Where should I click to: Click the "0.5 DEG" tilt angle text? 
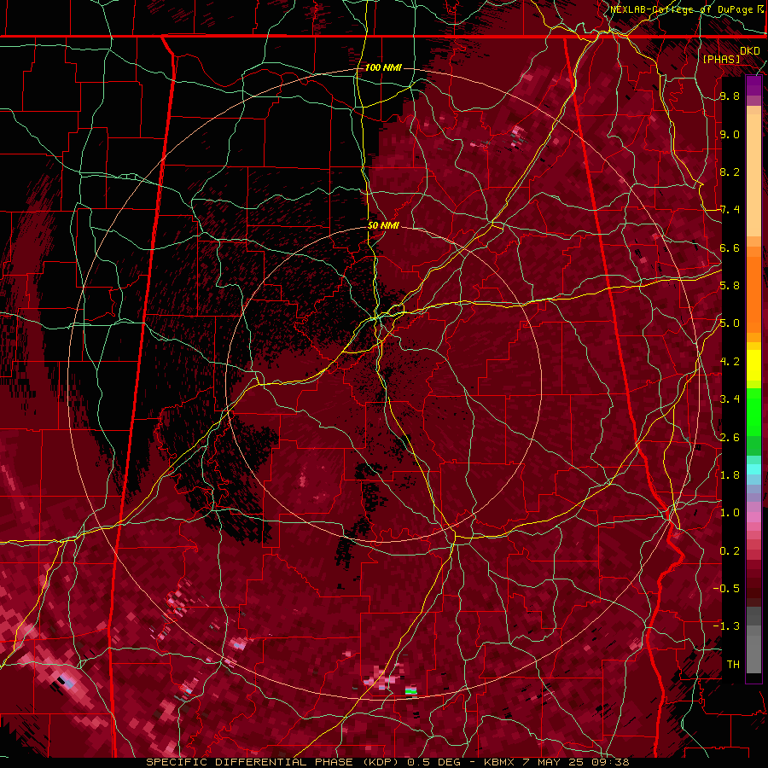434,762
